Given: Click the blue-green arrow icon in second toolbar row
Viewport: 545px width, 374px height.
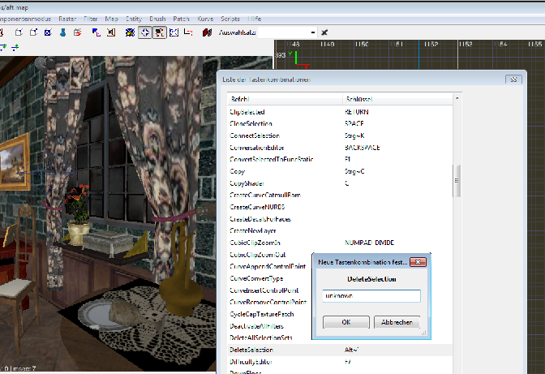Looking at the screenshot, I should pyautogui.click(x=15, y=47).
